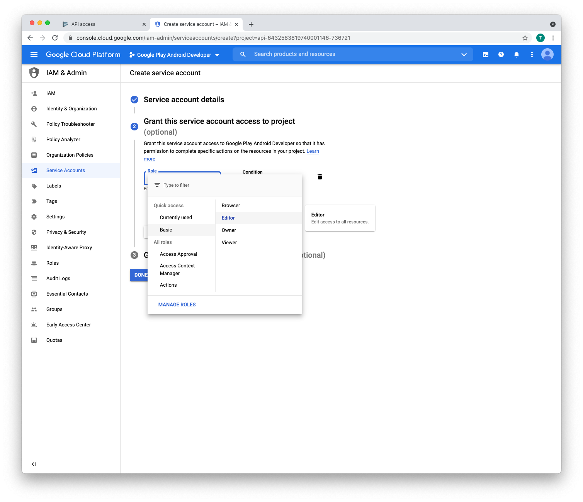Open a new browser tab
This screenshot has height=502, width=583.
click(x=251, y=24)
